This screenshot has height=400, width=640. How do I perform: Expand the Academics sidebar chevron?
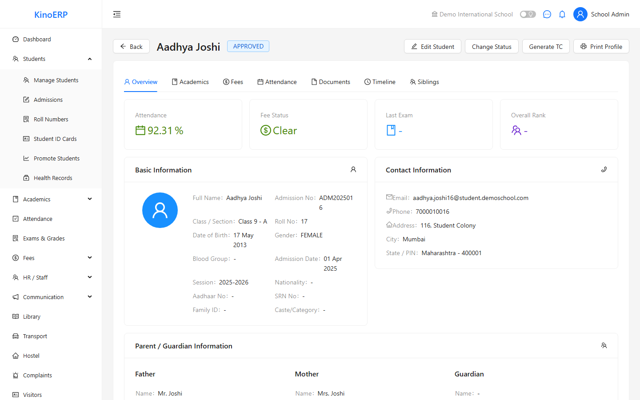(90, 199)
